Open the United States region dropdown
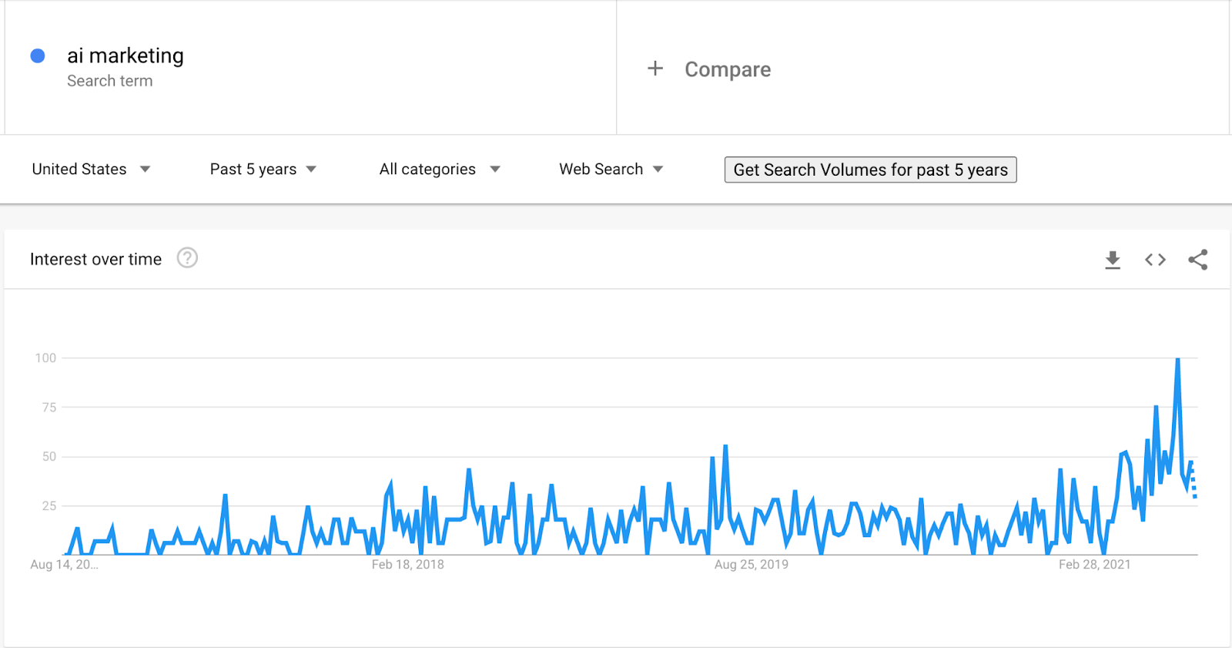Viewport: 1232px width, 648px height. (91, 170)
